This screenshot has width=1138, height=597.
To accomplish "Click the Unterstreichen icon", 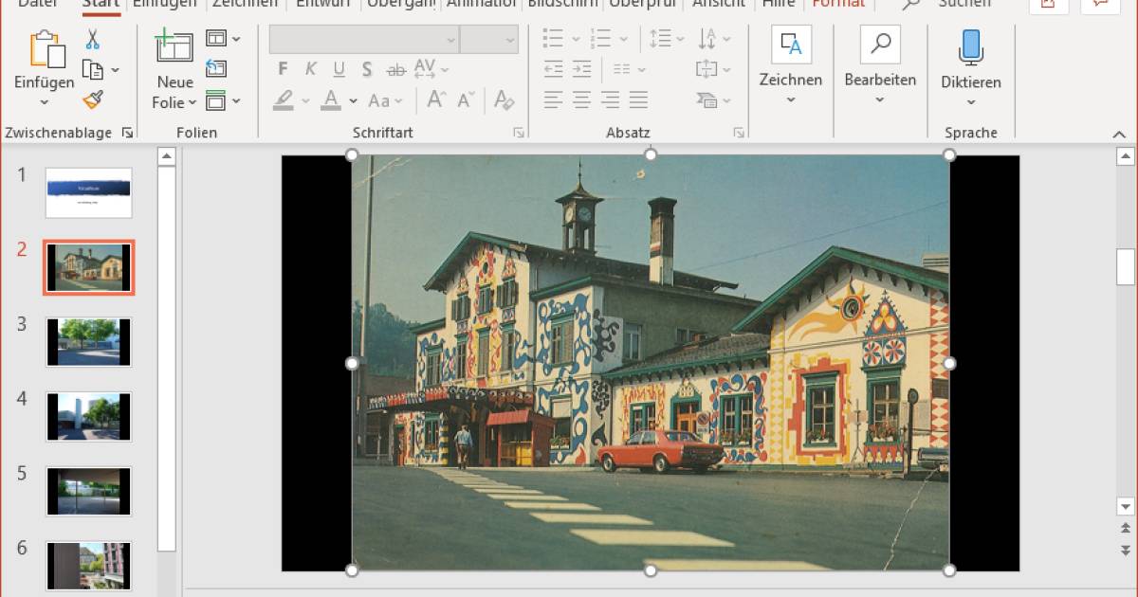I will click(x=339, y=69).
